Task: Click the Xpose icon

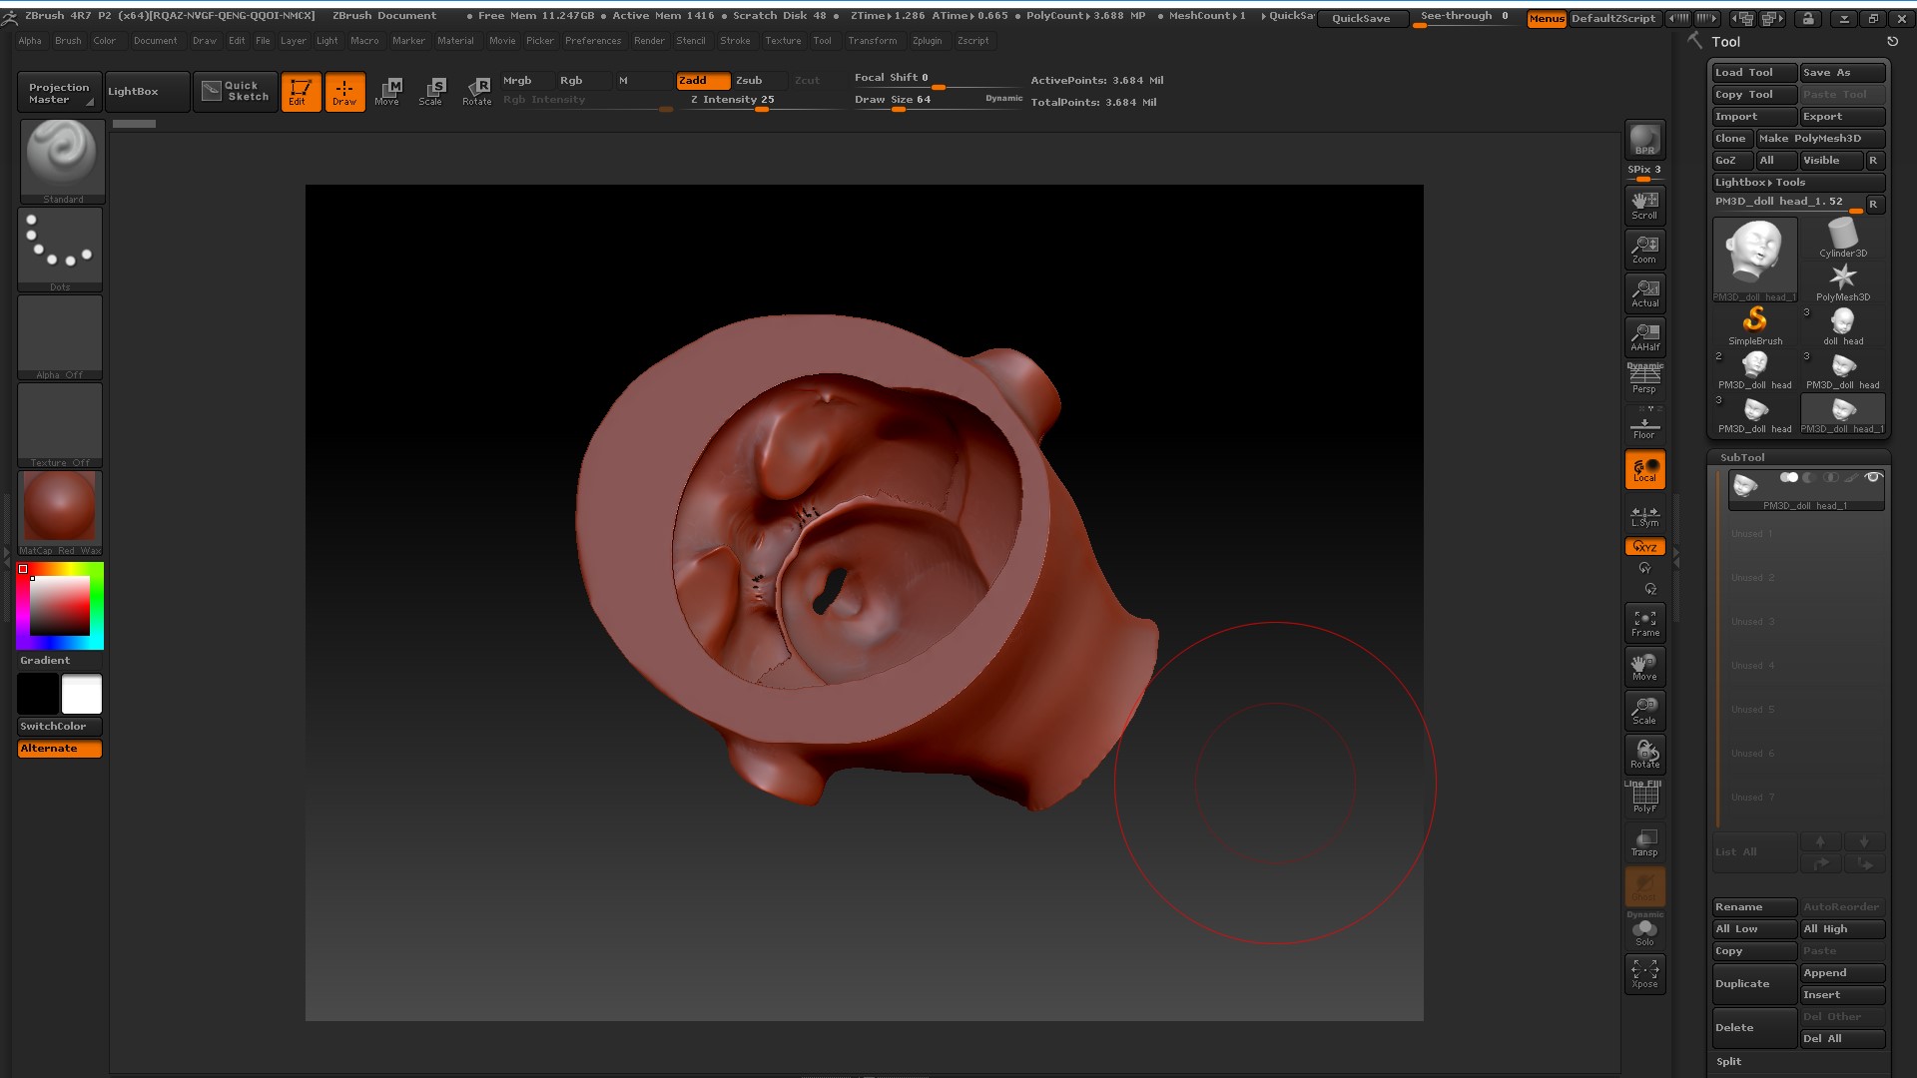Action: [1644, 973]
